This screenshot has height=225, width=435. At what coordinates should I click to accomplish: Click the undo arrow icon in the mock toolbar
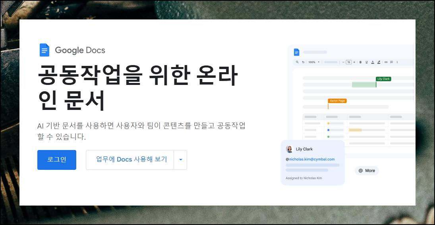point(303,62)
